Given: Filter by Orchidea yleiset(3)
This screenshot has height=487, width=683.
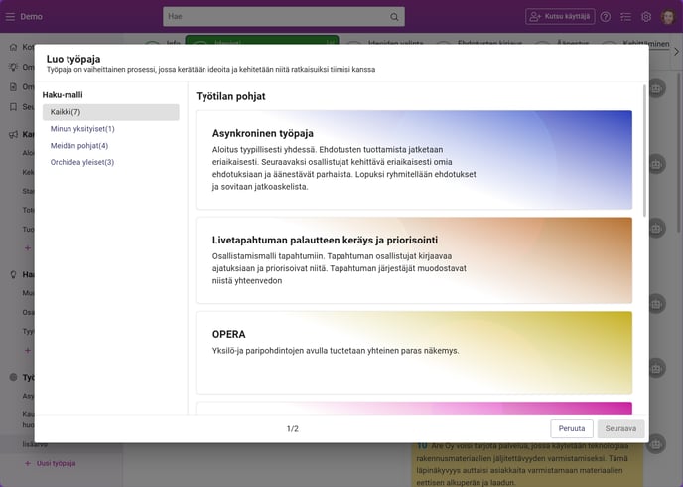Looking at the screenshot, I should tap(82, 162).
